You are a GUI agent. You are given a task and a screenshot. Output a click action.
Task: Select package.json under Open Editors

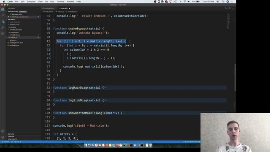tap(17, 14)
